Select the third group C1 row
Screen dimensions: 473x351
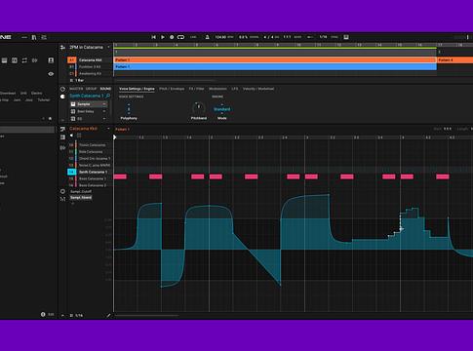pos(90,74)
